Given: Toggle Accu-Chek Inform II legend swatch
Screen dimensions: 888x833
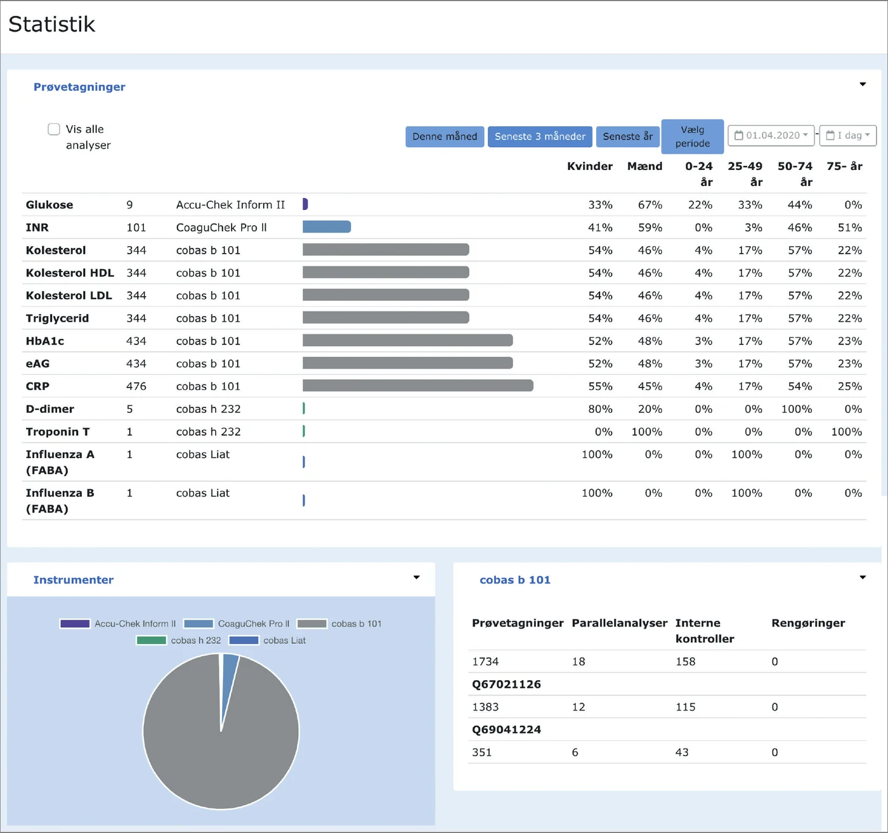Looking at the screenshot, I should [75, 624].
